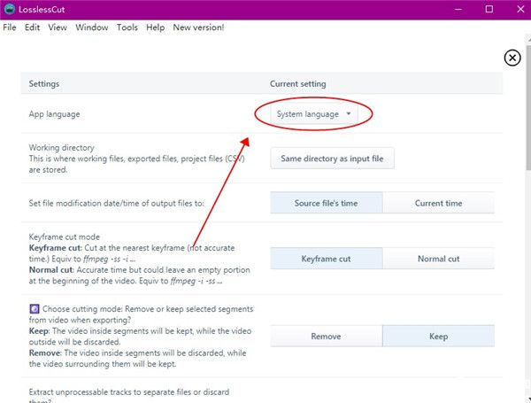Open the System language dropdown
This screenshot has width=531, height=403.
[313, 114]
